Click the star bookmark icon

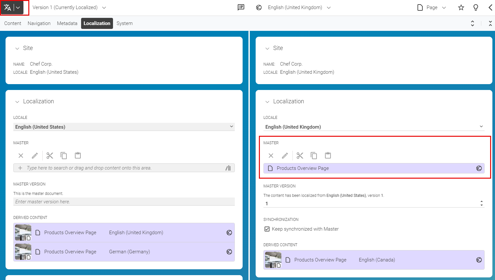coord(461,7)
